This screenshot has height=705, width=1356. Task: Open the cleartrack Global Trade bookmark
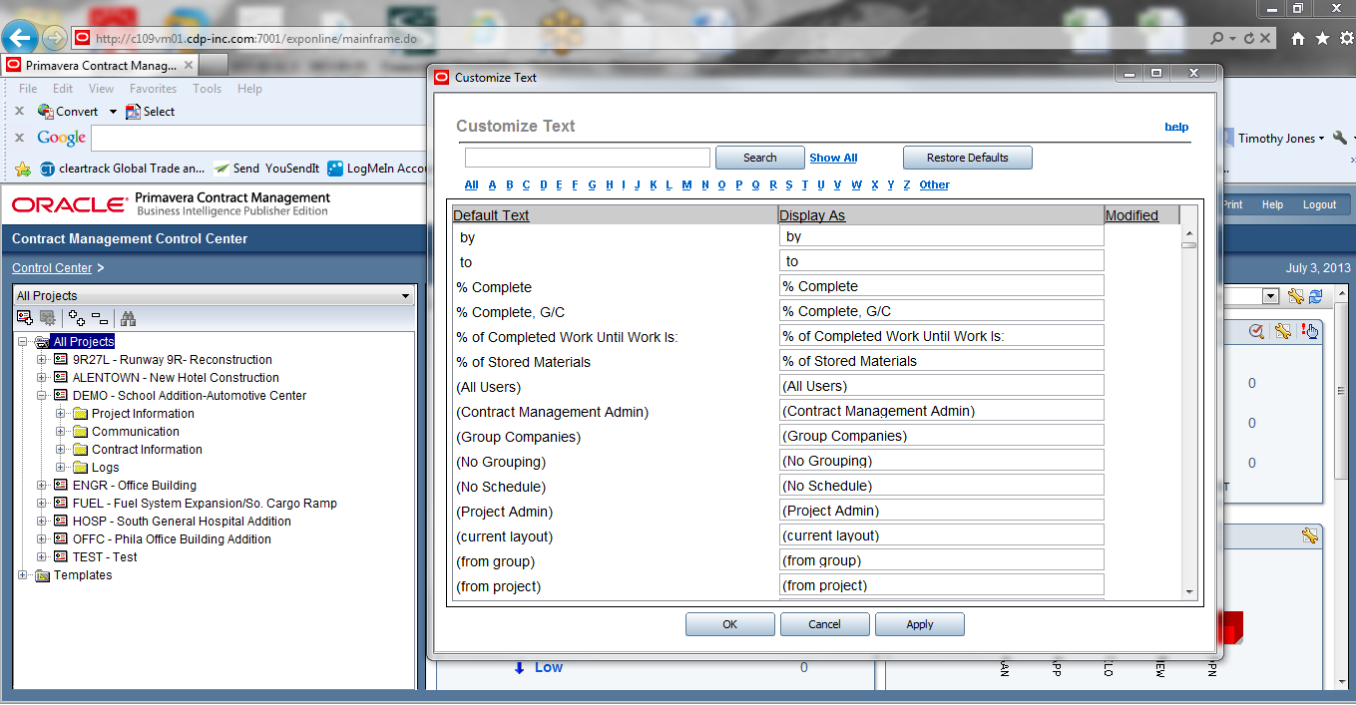pos(122,169)
